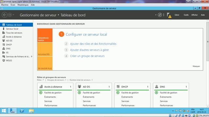Open the Aide menu in Server Manager
This screenshot has height=117, width=209.
(x=203, y=15)
